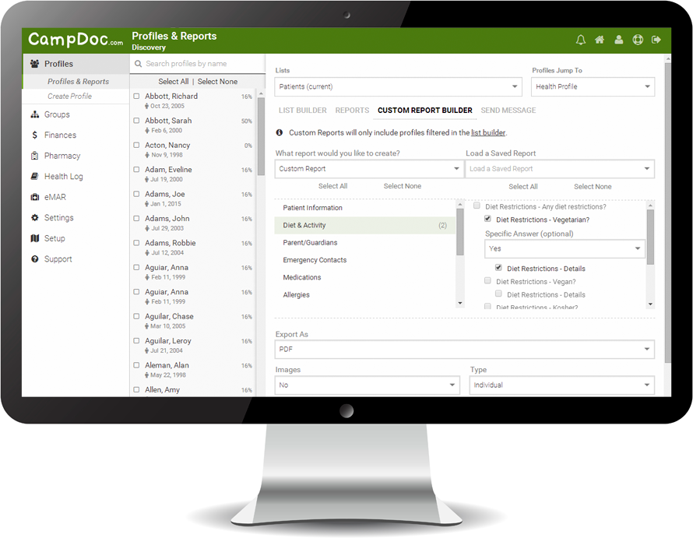Switch to the LIST BUILDER tab
Screen dimensions: 693x538
(x=301, y=110)
